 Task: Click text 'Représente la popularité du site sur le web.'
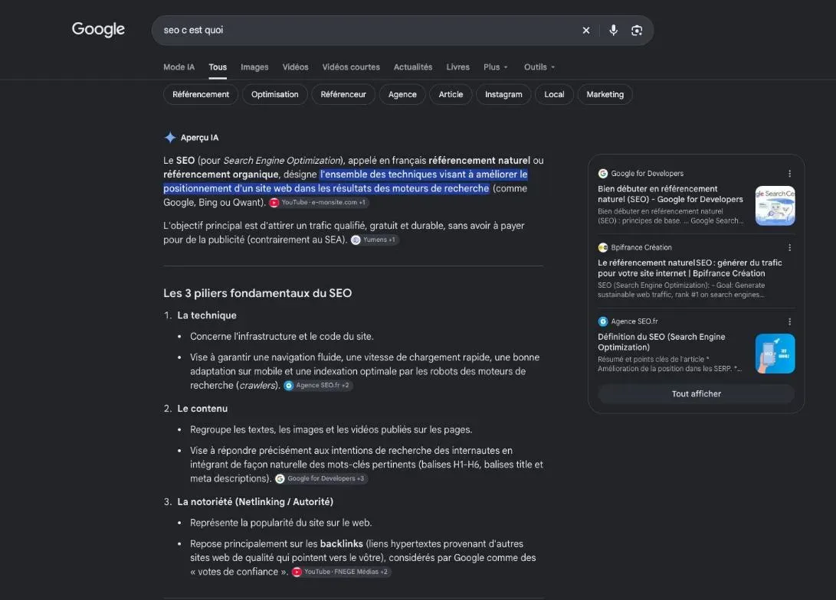(x=281, y=523)
